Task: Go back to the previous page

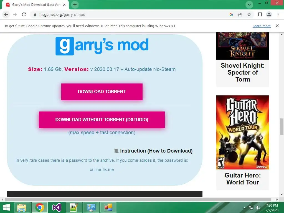Action: click(6, 14)
